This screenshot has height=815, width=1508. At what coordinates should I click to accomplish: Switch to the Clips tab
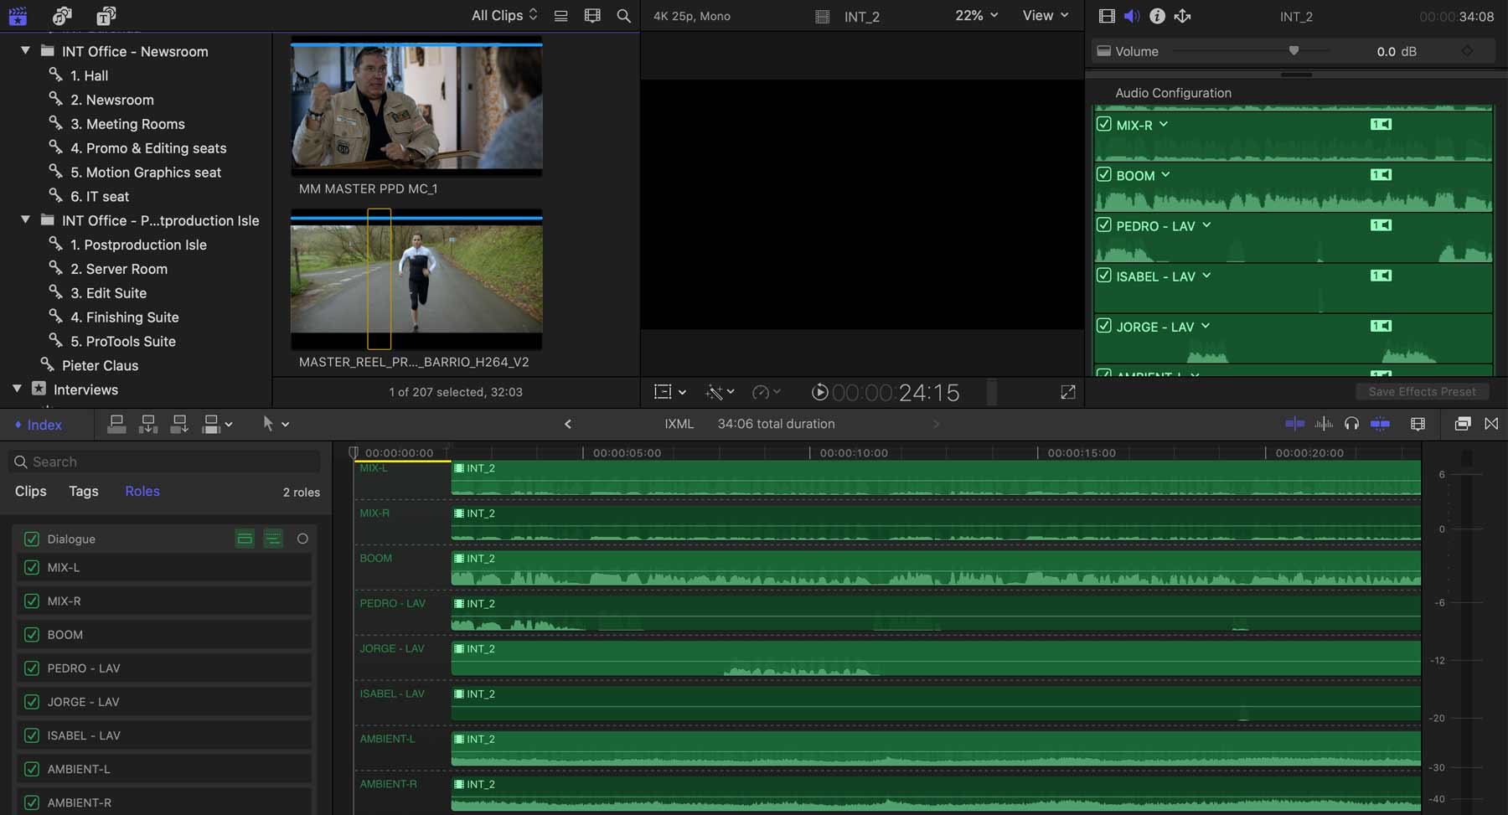[x=31, y=491]
